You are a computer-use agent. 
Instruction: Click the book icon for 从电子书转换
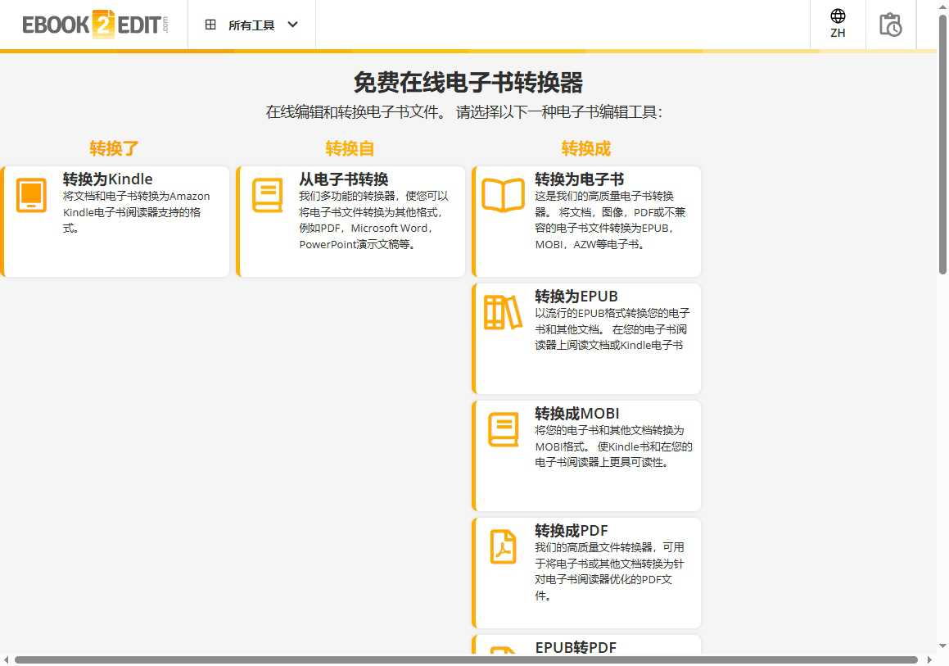(x=267, y=195)
